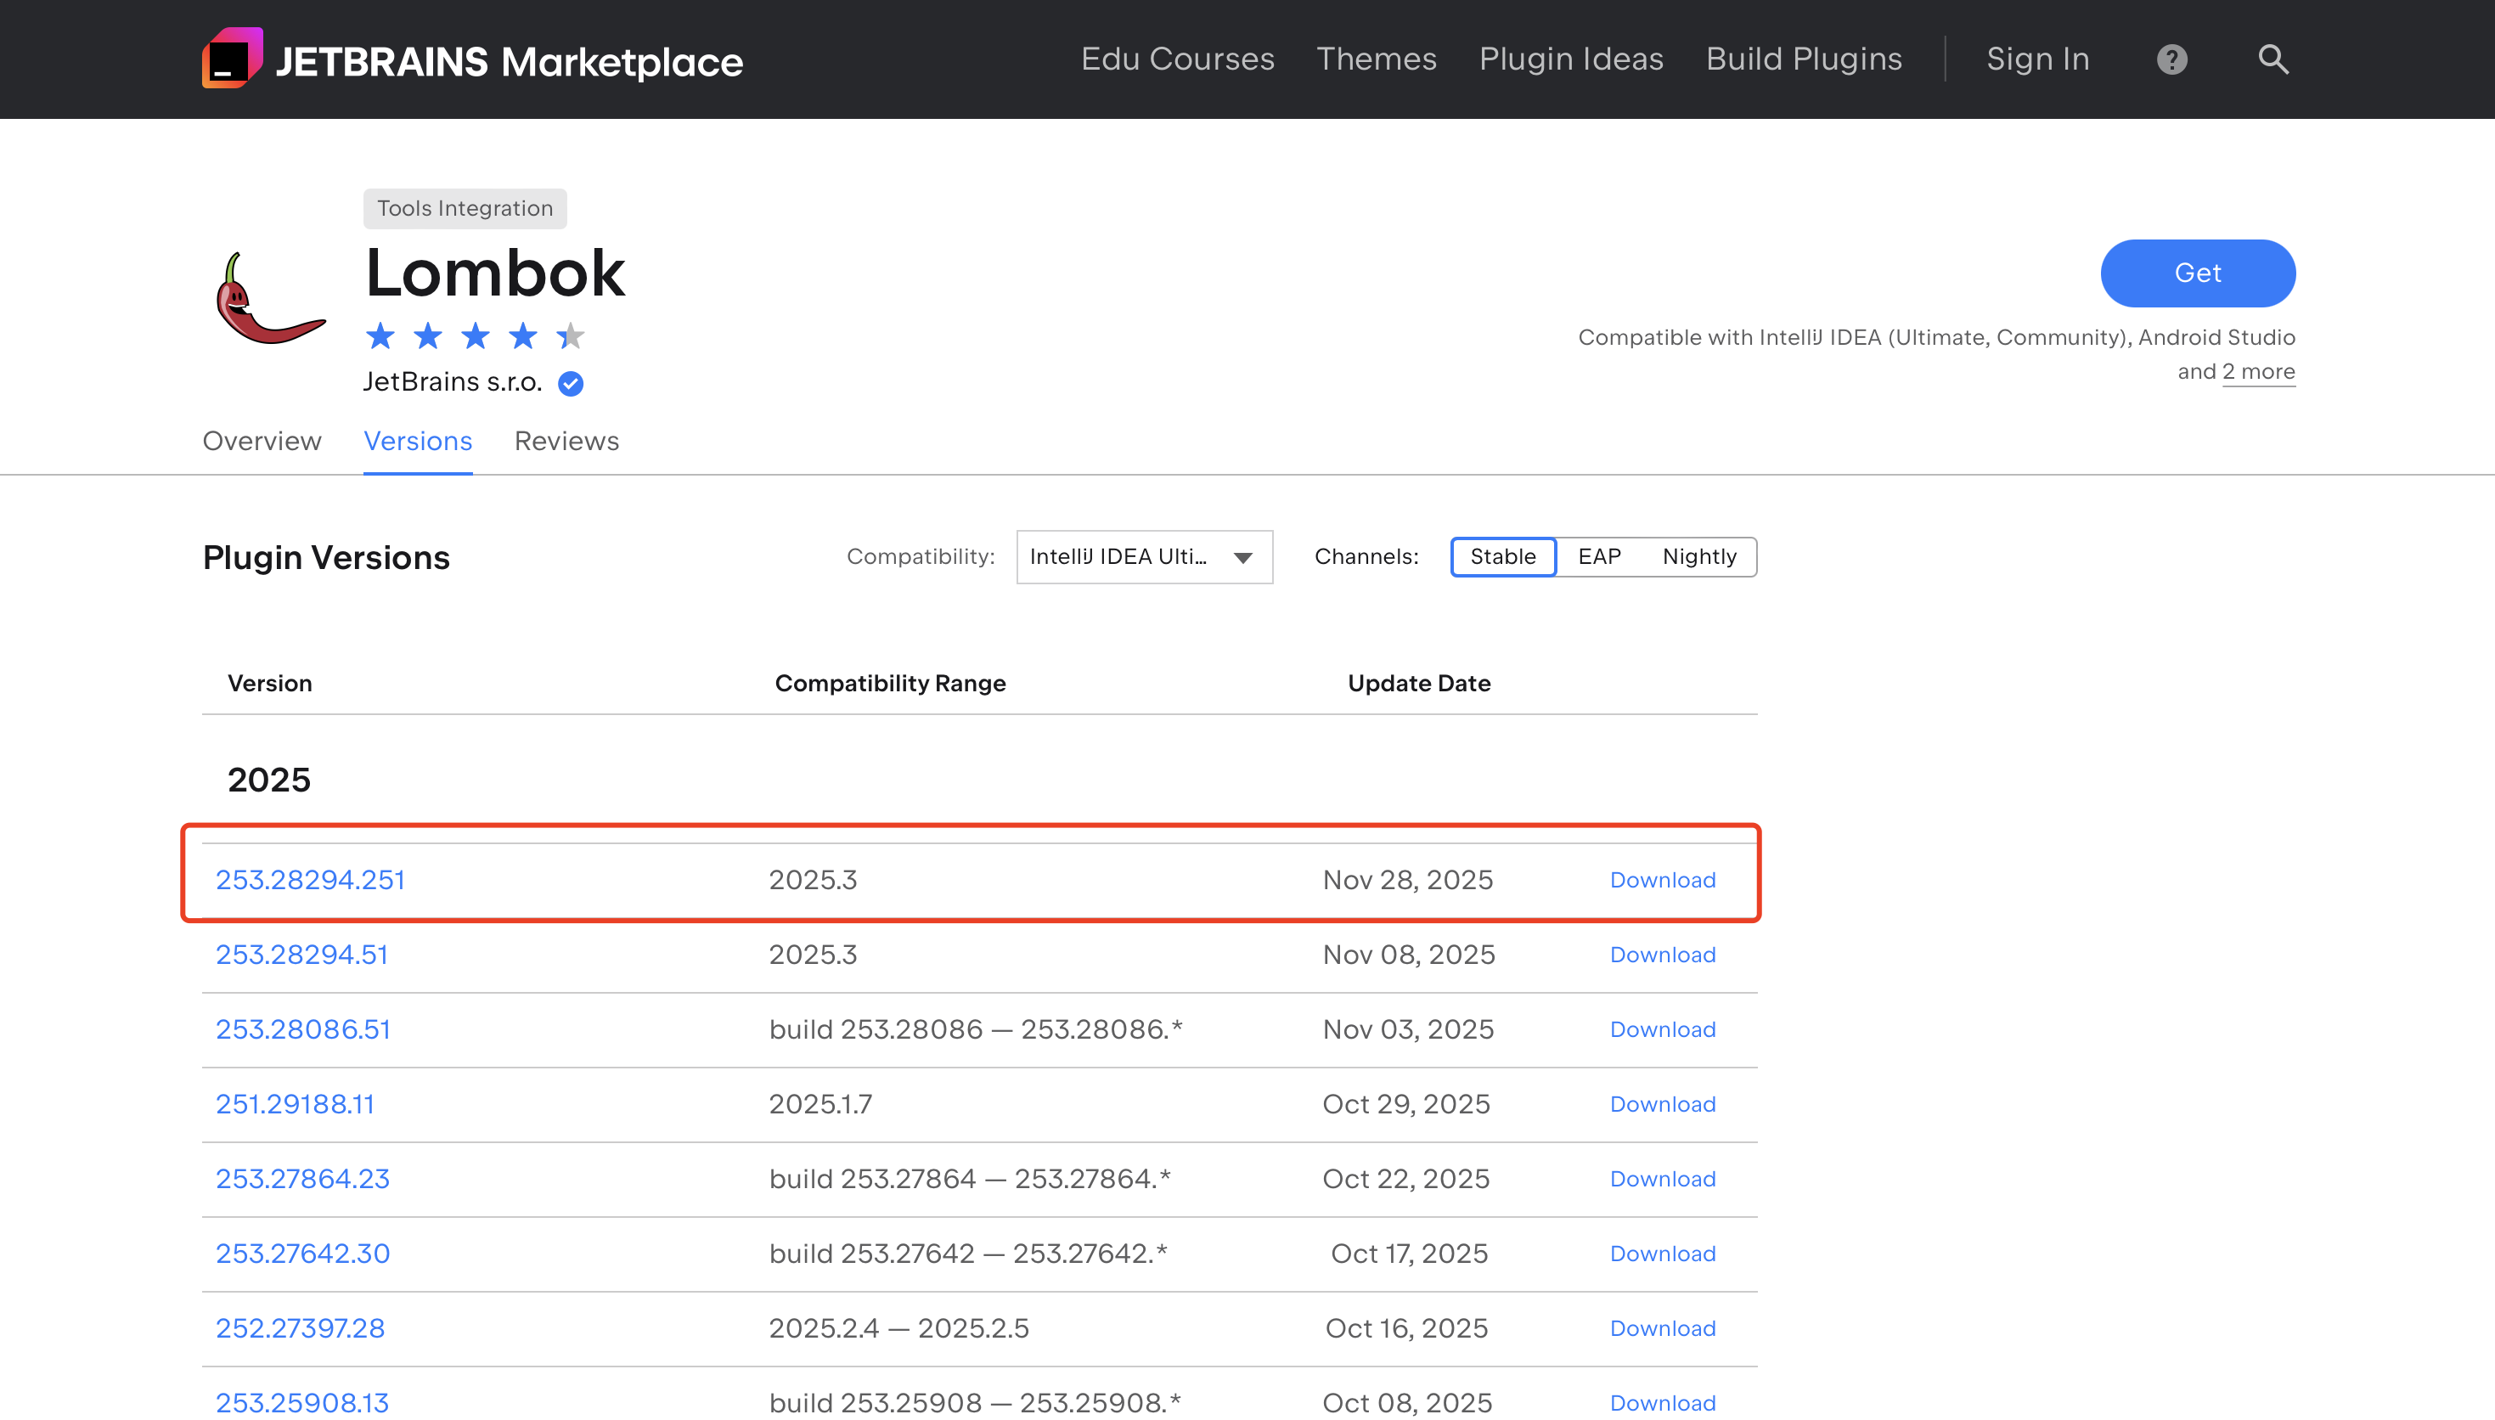2495x1420 pixels.
Task: Switch channel to EAP
Action: coord(1599,557)
